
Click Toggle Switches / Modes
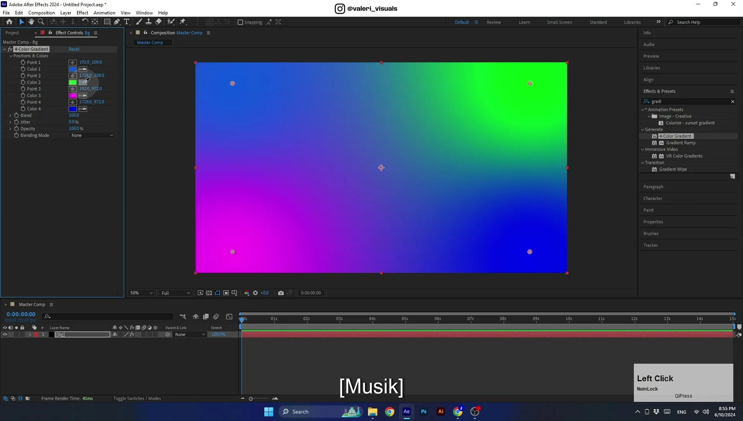pos(137,399)
